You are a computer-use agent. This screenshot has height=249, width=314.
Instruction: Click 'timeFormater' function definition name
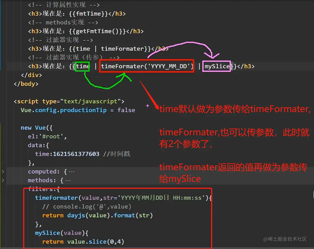pyautogui.click(x=56, y=198)
